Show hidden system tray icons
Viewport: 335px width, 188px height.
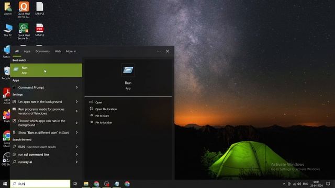[x=284, y=184]
